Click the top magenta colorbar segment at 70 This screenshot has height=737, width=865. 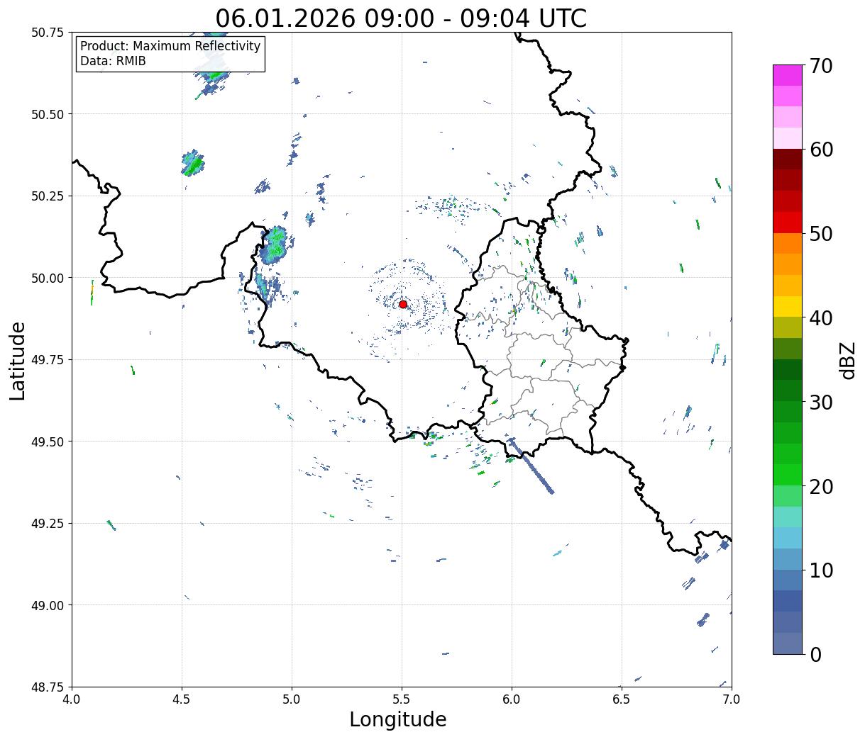[788, 75]
